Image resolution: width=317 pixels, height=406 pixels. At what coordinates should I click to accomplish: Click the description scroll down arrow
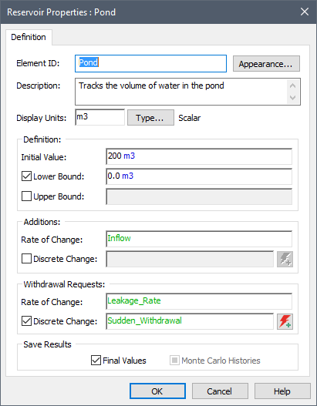click(293, 98)
